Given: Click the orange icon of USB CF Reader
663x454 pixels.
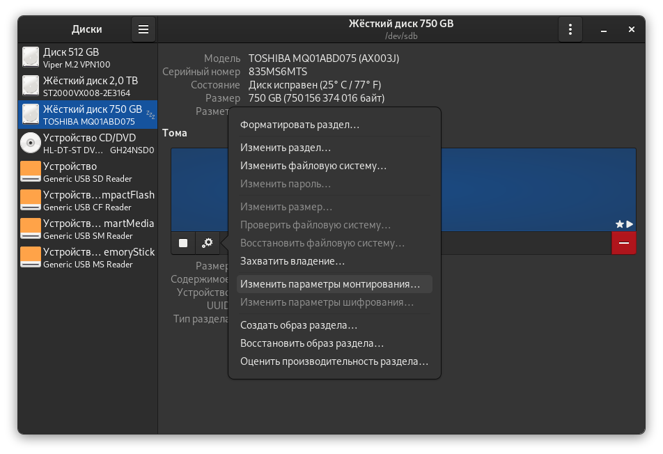Looking at the screenshot, I should pos(31,200).
